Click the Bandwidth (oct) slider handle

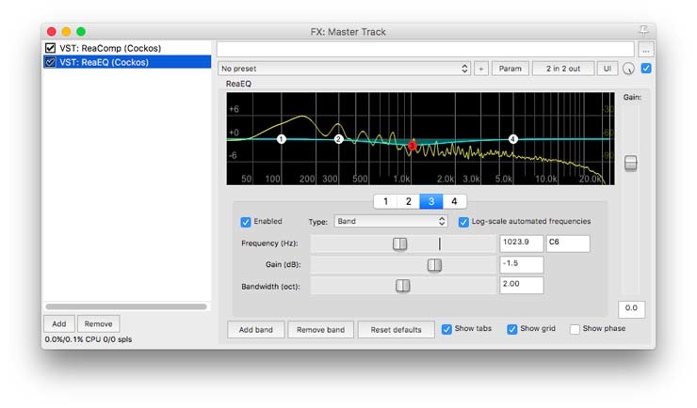pyautogui.click(x=403, y=286)
